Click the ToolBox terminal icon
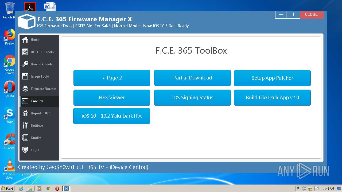 point(25,101)
